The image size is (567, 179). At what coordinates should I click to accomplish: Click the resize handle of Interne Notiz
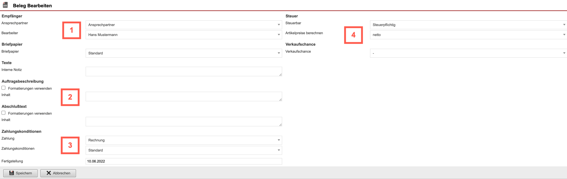click(x=280, y=75)
